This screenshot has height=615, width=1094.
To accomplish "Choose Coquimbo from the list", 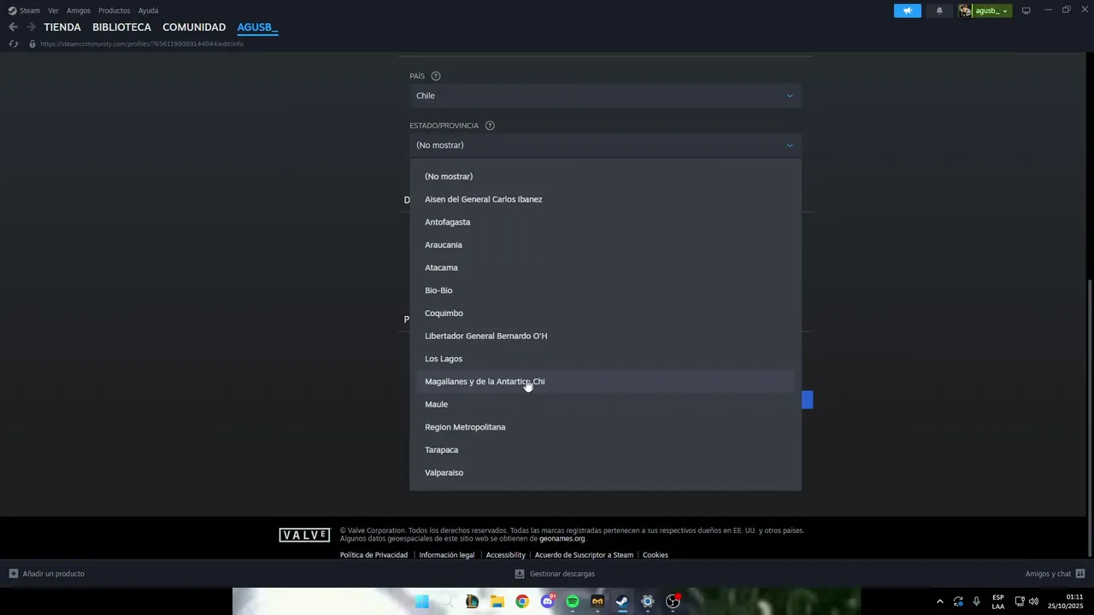I will 605,313.
